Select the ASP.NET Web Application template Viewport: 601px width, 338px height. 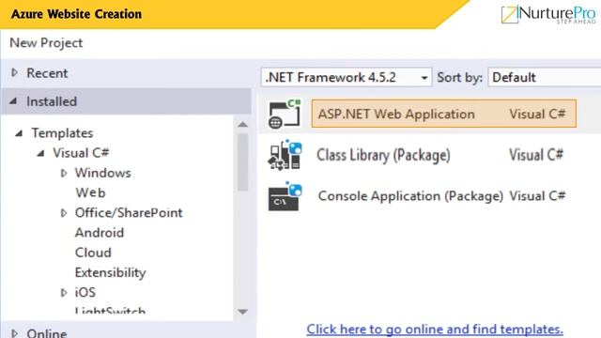(x=443, y=114)
